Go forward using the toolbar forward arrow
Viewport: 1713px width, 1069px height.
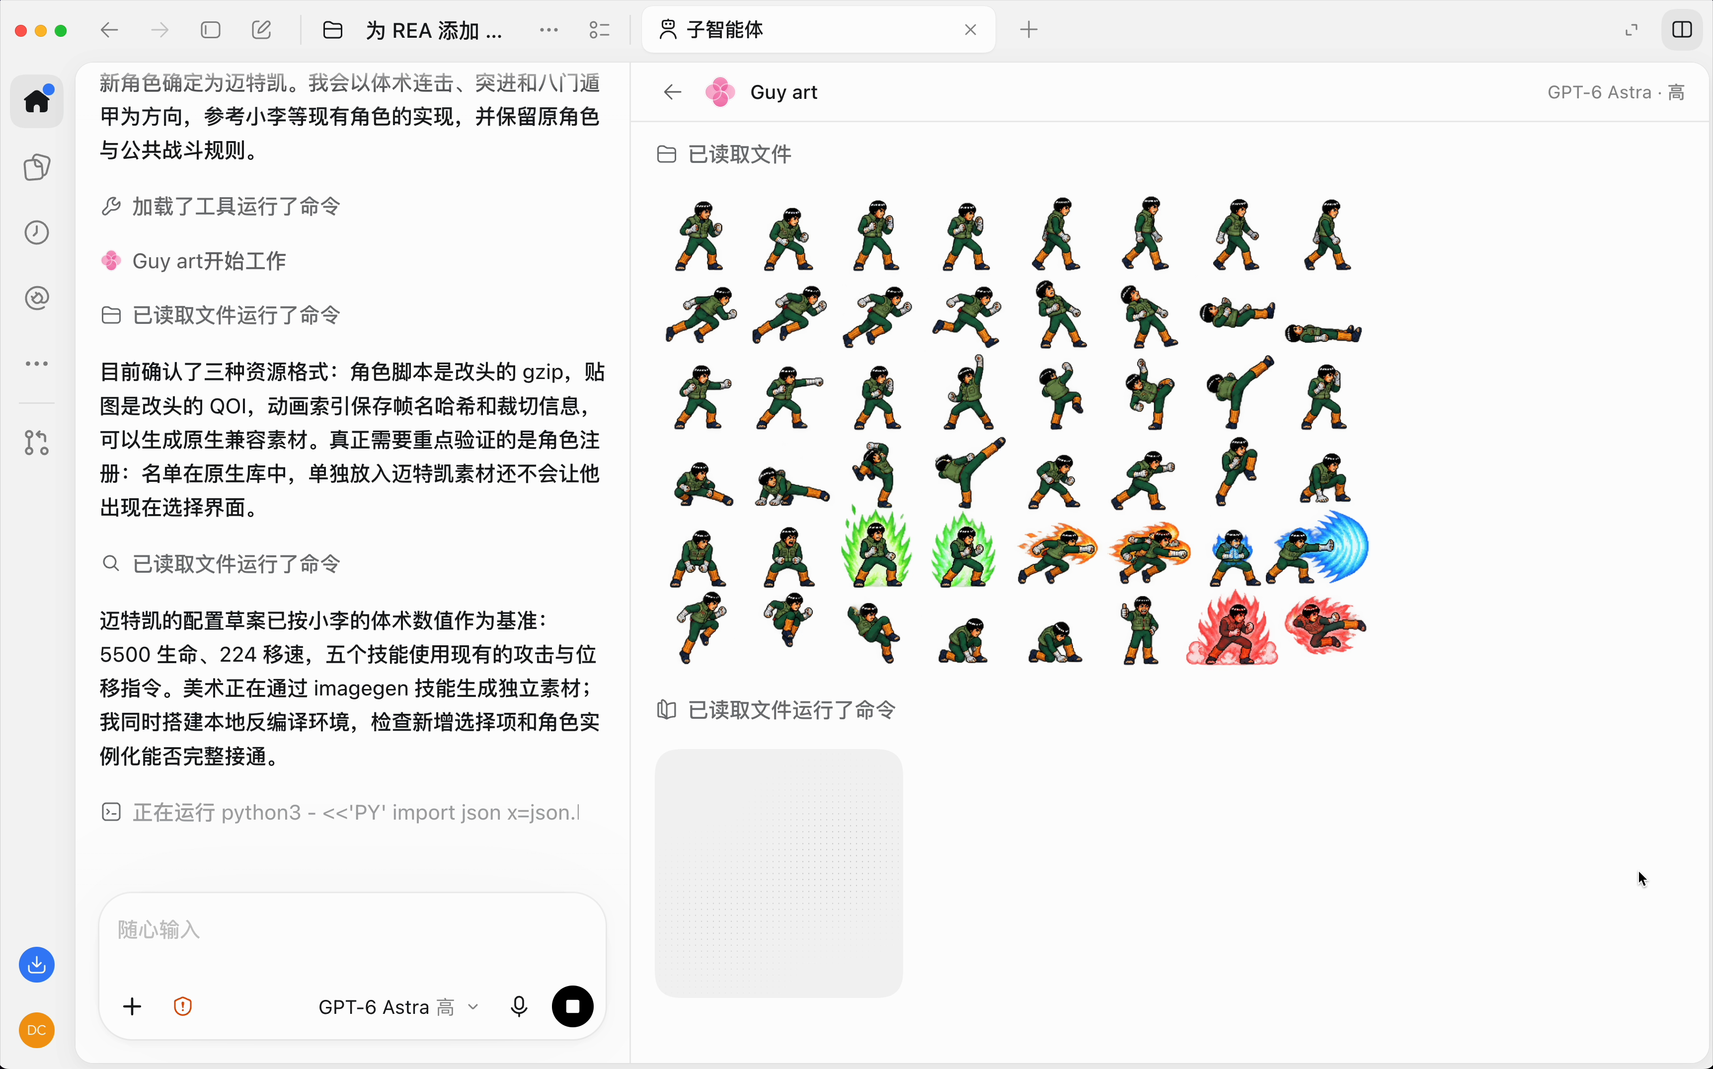160,30
